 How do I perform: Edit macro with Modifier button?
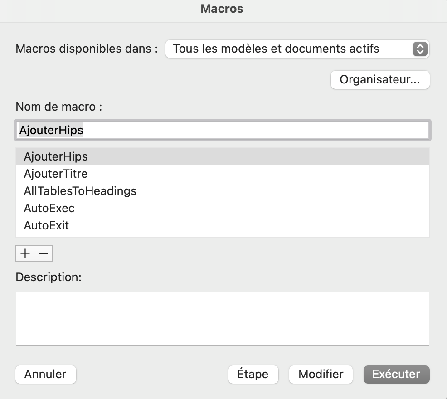coord(321,374)
